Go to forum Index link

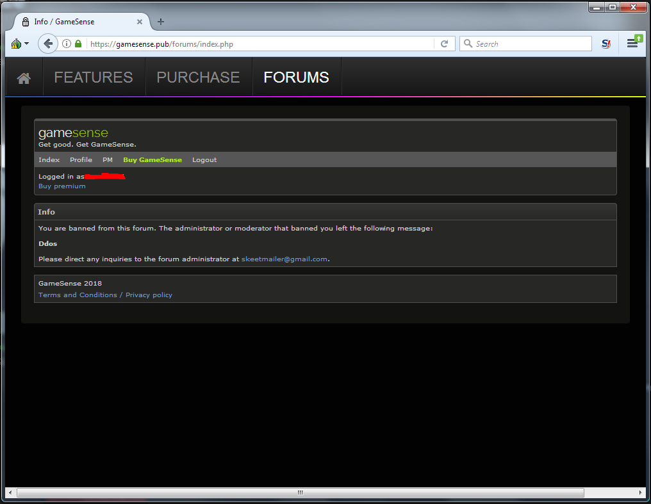pyautogui.click(x=49, y=159)
